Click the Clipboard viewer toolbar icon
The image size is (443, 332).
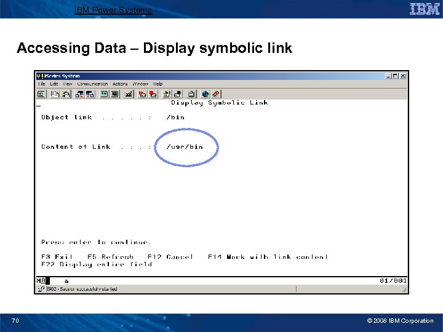[191, 94]
